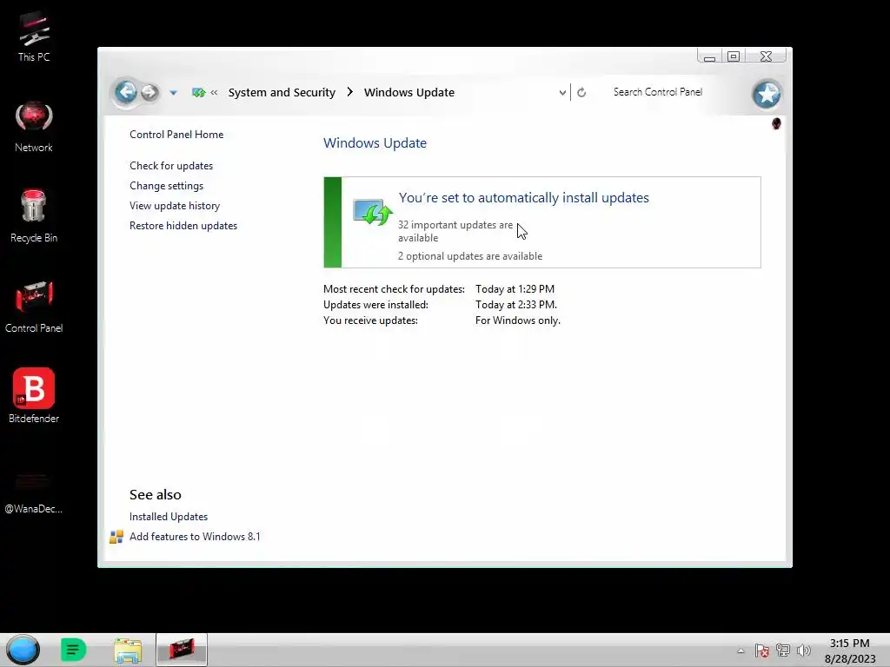Open volume speaker tray icon
The image size is (890, 667).
(803, 650)
